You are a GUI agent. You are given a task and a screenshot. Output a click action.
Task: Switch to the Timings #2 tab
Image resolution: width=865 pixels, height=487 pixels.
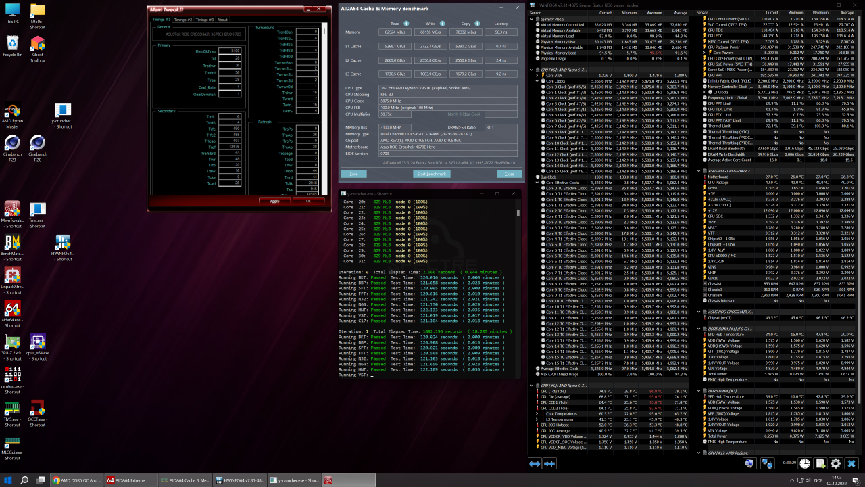183,20
